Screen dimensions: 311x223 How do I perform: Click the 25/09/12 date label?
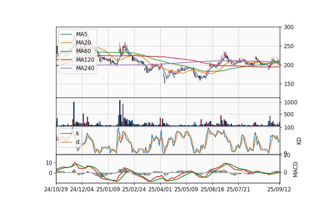pos(279,189)
